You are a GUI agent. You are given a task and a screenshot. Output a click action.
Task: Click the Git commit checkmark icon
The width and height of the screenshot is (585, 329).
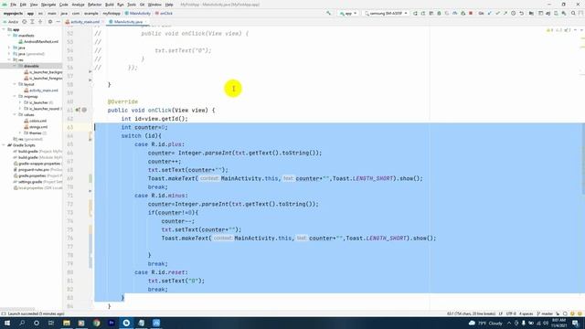pyautogui.click(x=497, y=13)
